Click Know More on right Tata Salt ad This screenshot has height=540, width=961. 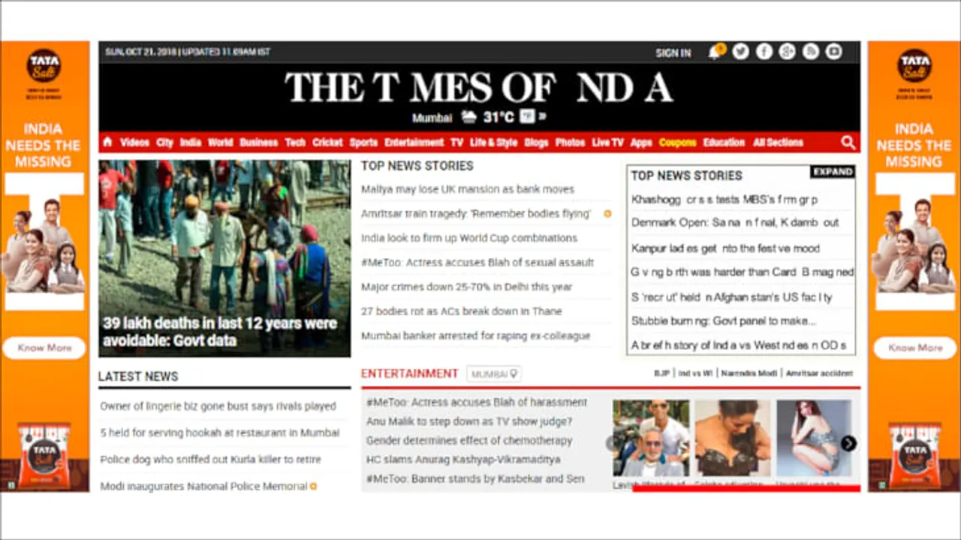pyautogui.click(x=915, y=348)
